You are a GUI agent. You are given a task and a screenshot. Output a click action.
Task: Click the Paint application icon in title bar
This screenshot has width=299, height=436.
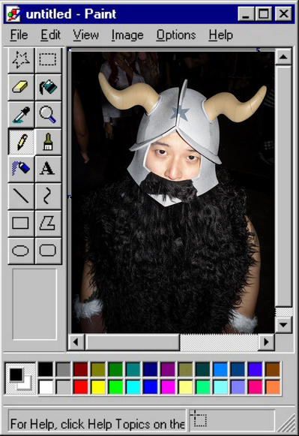tap(13, 14)
